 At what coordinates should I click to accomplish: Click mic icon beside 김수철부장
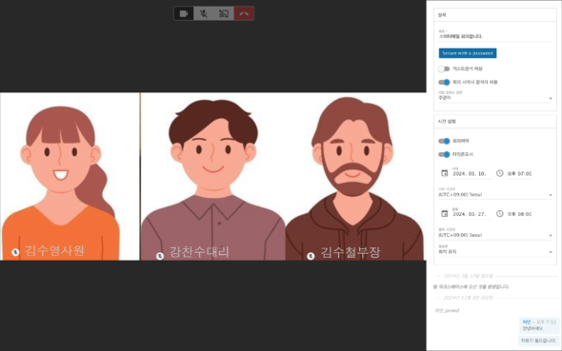point(311,256)
